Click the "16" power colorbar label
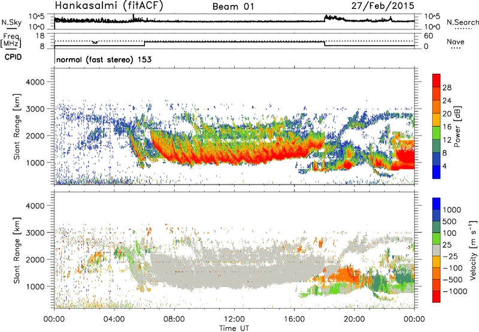 click(447, 127)
